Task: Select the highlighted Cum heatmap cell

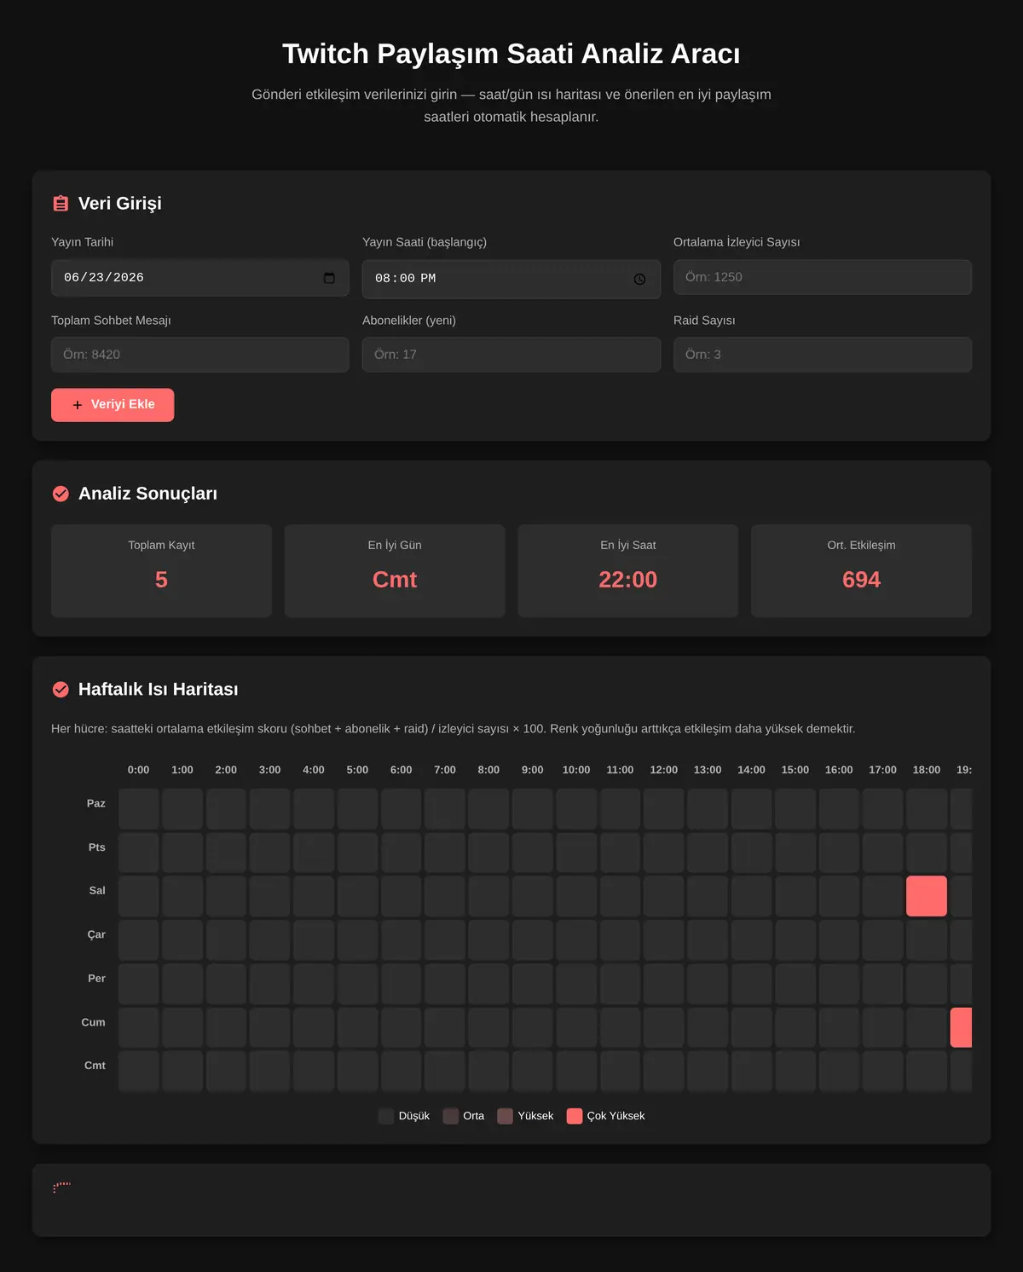Action: point(962,1027)
